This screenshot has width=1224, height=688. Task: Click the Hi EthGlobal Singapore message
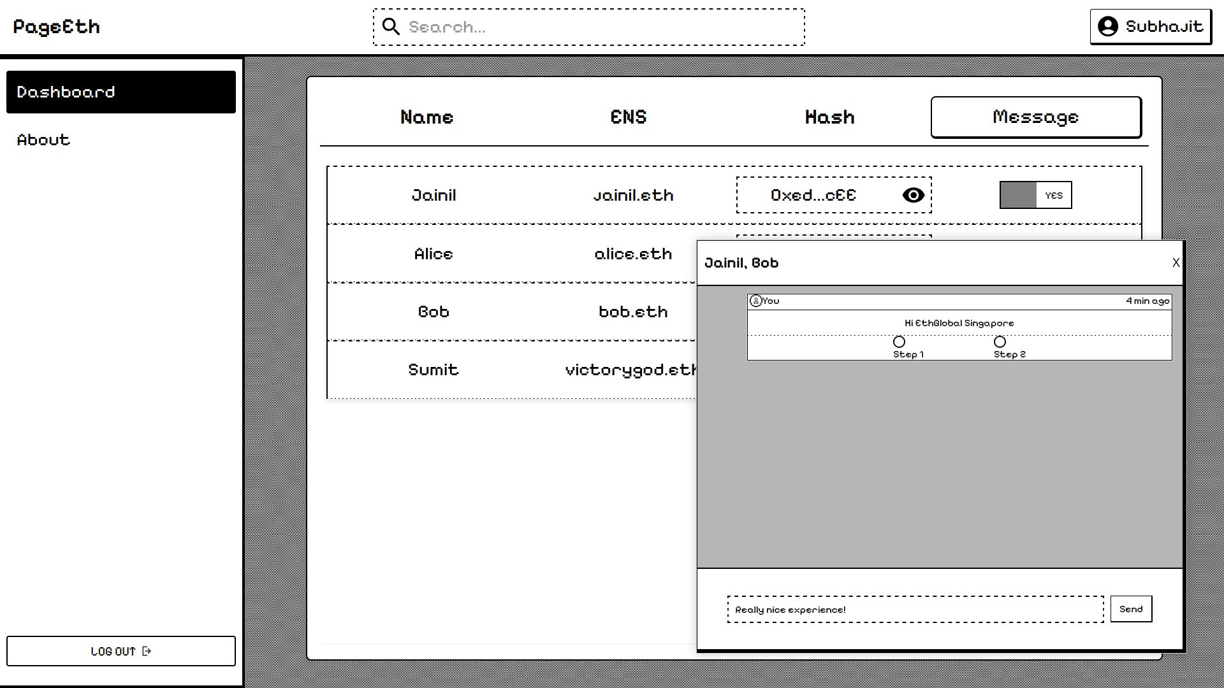[x=959, y=324]
